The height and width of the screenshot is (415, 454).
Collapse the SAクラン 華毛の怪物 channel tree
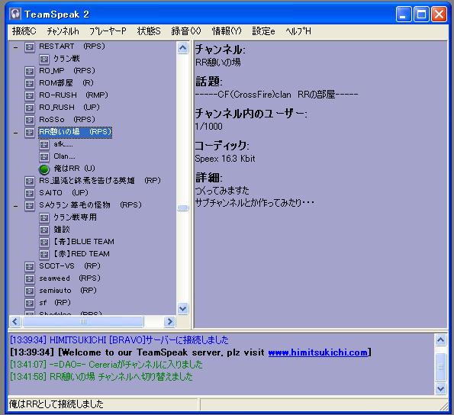pos(15,206)
